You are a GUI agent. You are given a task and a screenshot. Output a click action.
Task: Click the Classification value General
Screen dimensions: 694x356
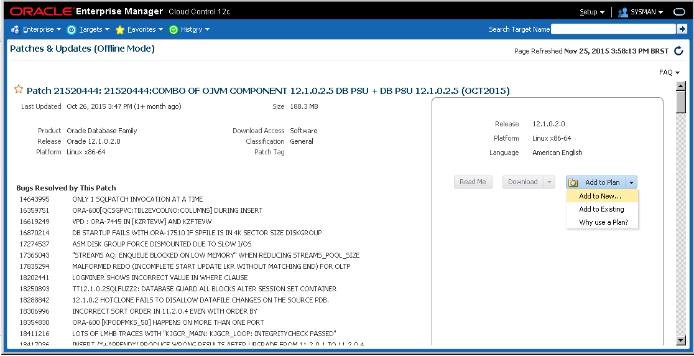[x=302, y=141]
